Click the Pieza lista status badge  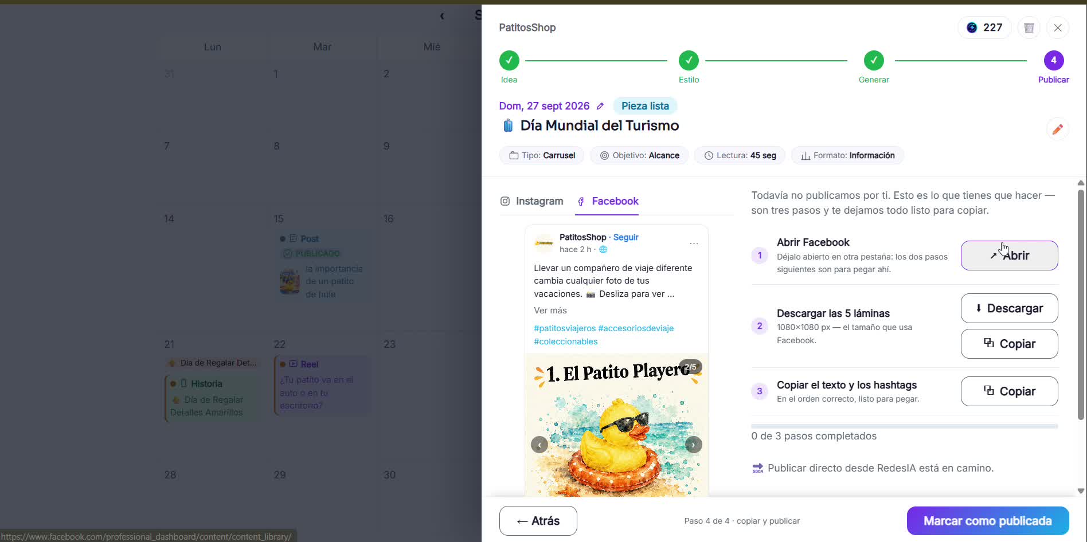[645, 106]
